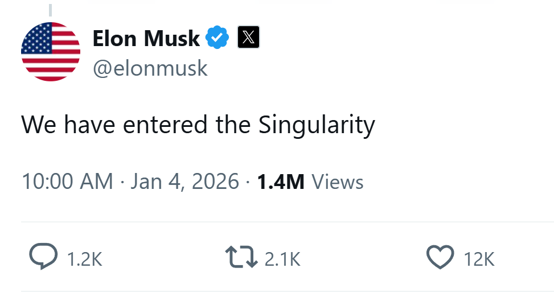Click the blue verified checkmark badge
Image resolution: width=554 pixels, height=305 pixels.
tap(217, 38)
